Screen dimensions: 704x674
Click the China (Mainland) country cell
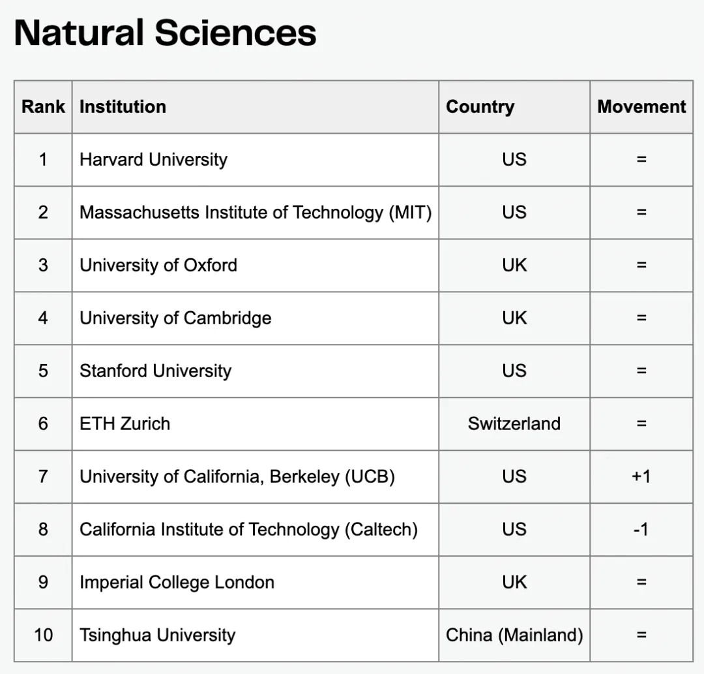(x=514, y=636)
